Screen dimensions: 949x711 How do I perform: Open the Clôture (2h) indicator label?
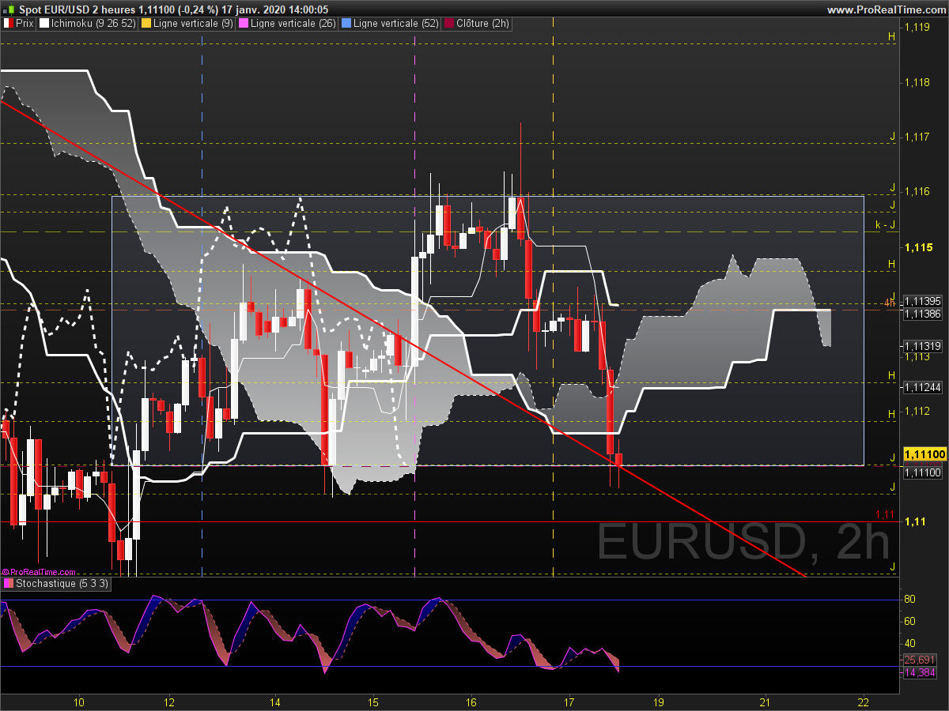click(483, 24)
